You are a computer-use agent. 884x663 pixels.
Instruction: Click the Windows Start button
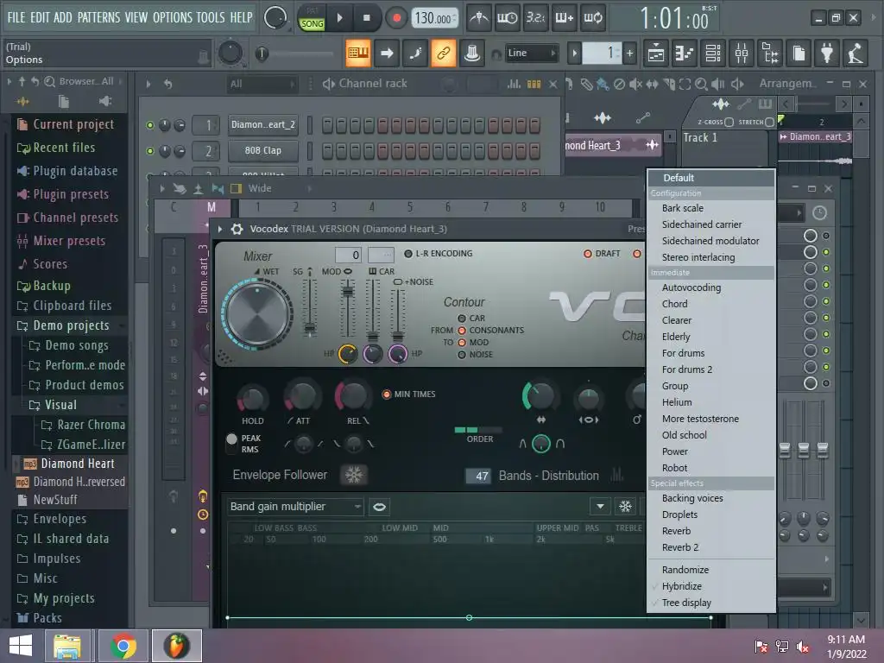[21, 646]
